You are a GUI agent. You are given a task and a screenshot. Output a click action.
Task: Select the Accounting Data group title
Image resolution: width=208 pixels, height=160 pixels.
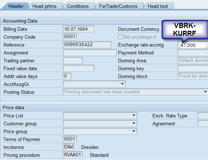tap(20, 21)
